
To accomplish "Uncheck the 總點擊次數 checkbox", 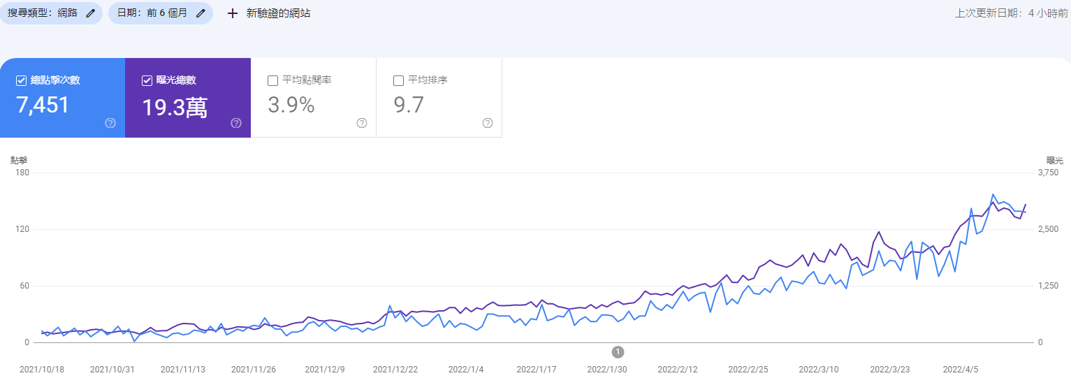I will tap(21, 80).
